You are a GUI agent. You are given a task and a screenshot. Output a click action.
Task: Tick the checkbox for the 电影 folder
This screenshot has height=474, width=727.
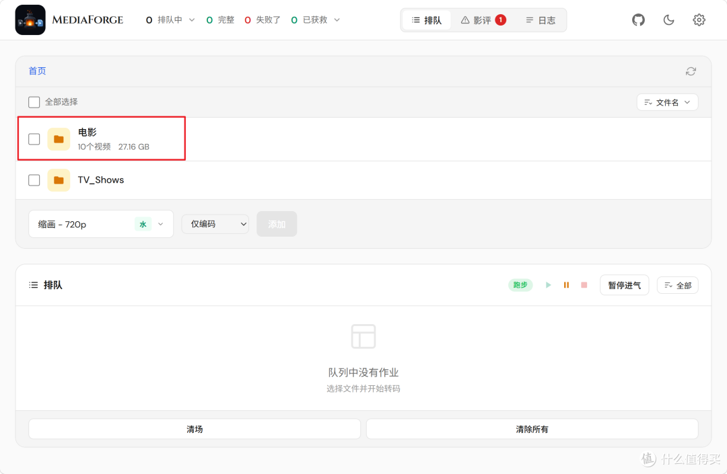tap(34, 139)
